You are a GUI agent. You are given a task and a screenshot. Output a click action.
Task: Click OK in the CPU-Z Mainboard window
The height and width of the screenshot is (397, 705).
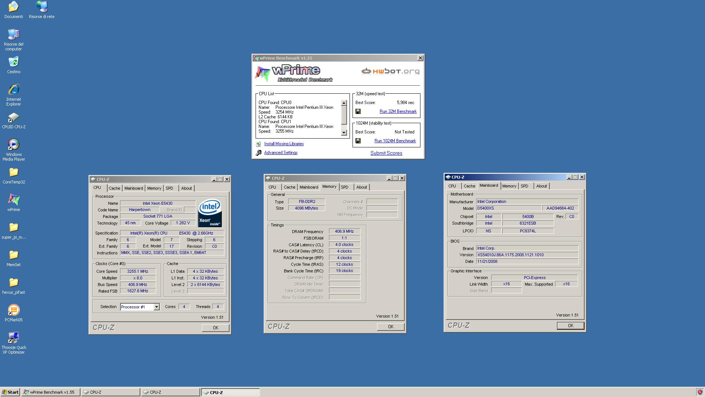pyautogui.click(x=571, y=326)
